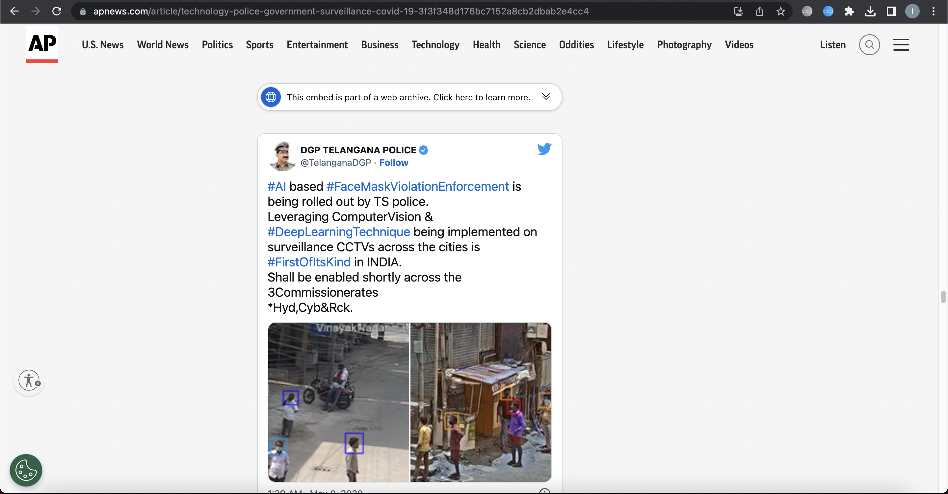
Task: Click the share icon in the address bar
Action: [760, 12]
